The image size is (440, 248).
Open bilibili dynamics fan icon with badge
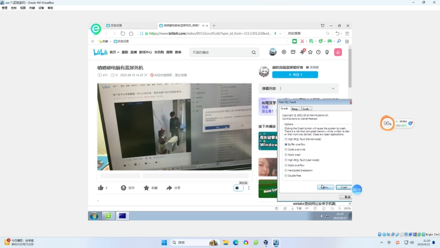click(x=302, y=52)
